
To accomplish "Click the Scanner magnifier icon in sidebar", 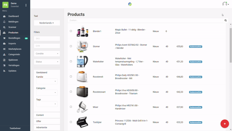I will [4, 27].
